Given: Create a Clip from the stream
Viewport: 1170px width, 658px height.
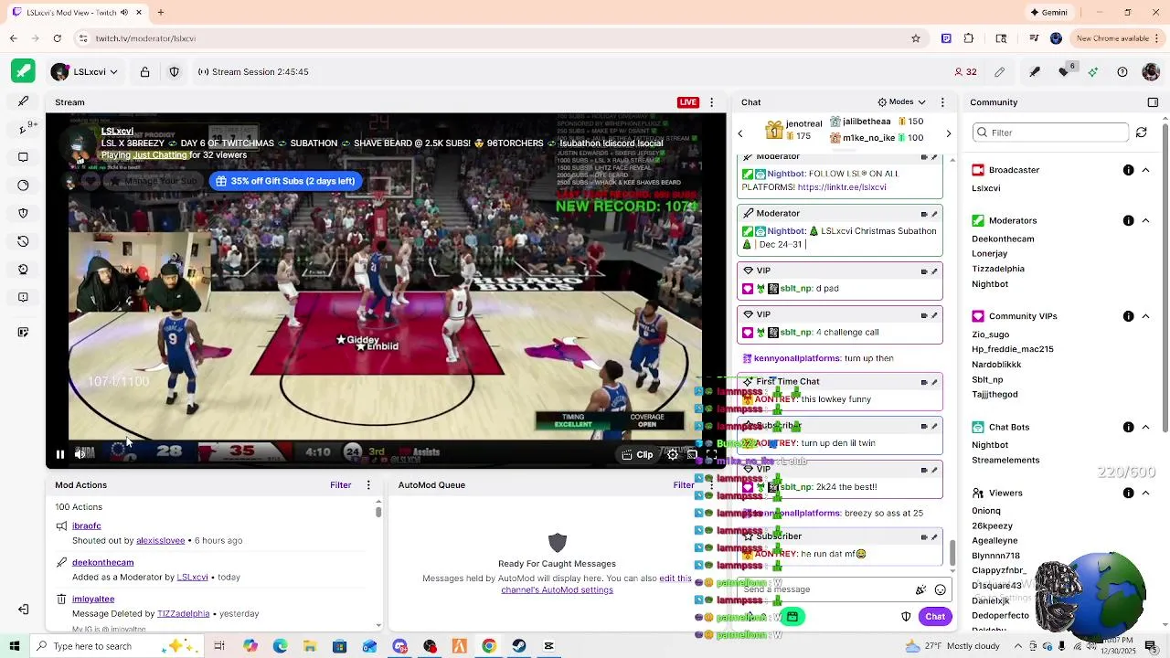Looking at the screenshot, I should tap(637, 454).
